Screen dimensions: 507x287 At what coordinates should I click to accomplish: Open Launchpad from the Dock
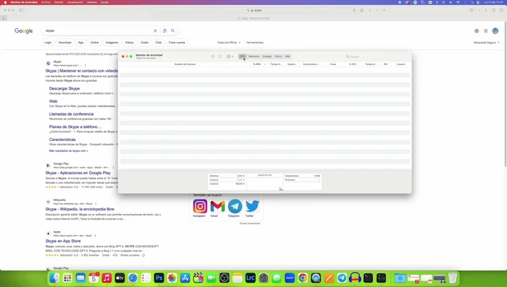pyautogui.click(x=67, y=278)
